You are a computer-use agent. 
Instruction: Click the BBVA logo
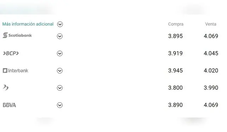coord(10,105)
